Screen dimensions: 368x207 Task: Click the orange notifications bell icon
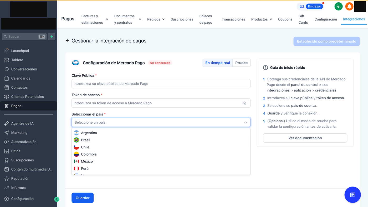point(349,7)
